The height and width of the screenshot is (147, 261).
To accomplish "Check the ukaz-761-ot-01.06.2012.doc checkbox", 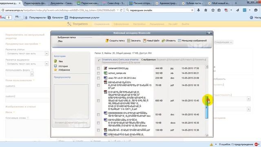I will coord(98,78).
